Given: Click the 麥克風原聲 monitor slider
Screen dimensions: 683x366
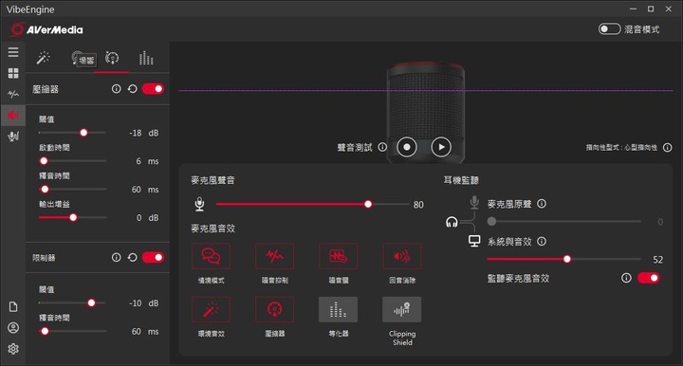Looking at the screenshot, I should 564,221.
